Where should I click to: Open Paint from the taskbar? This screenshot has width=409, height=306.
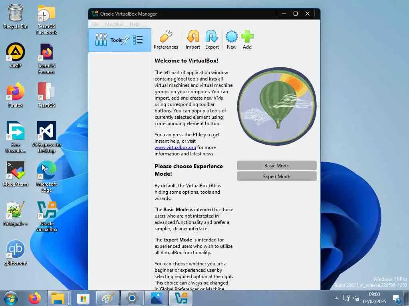tap(108, 298)
